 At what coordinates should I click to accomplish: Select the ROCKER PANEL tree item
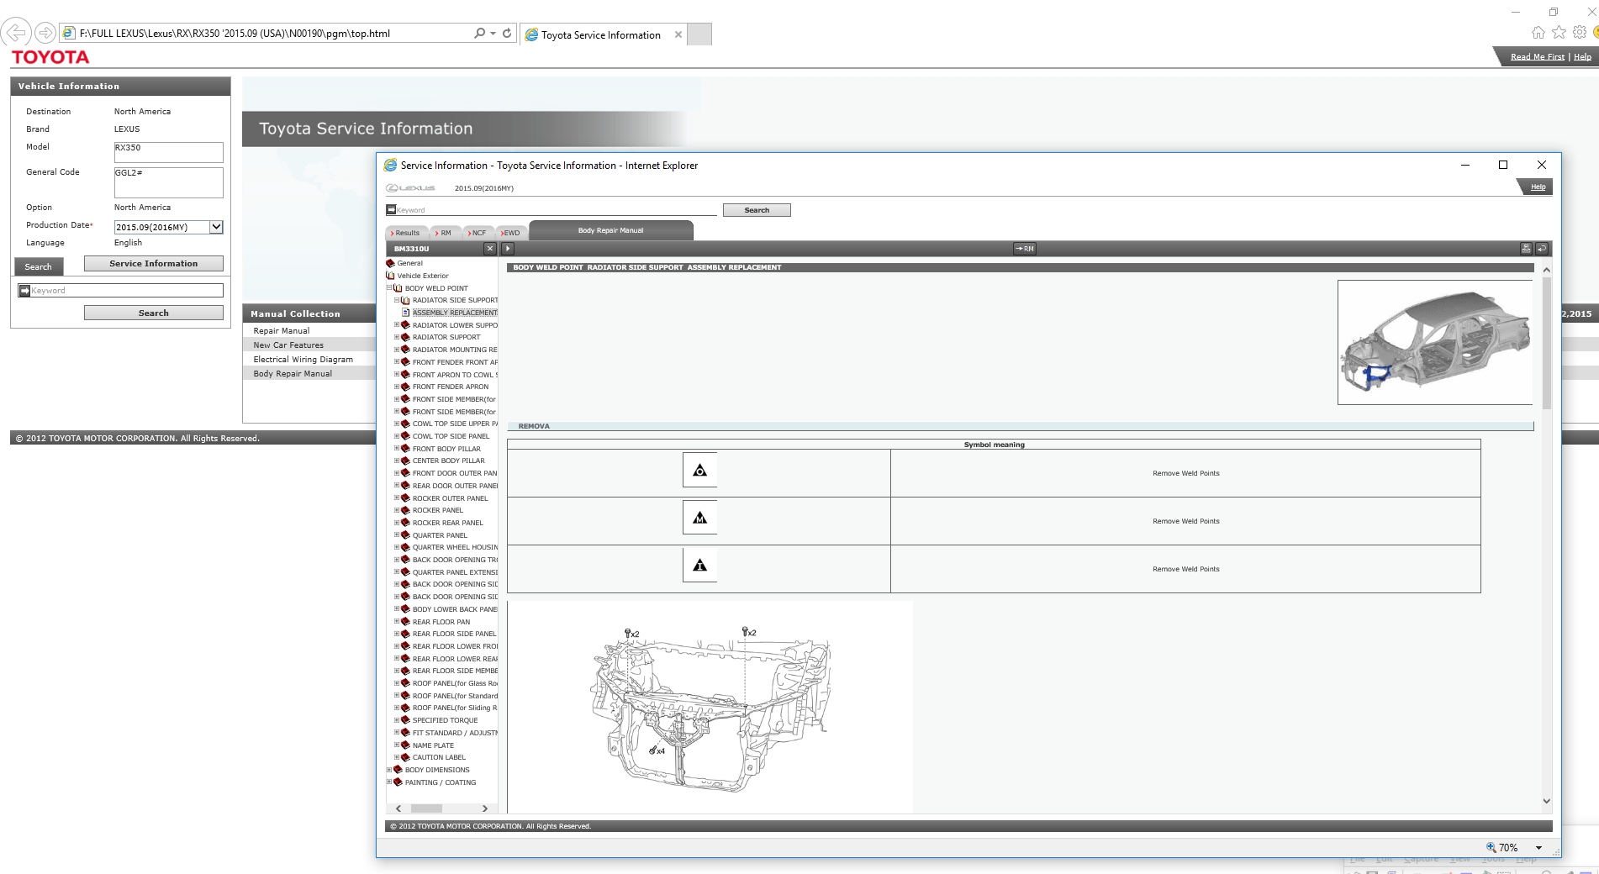(437, 510)
